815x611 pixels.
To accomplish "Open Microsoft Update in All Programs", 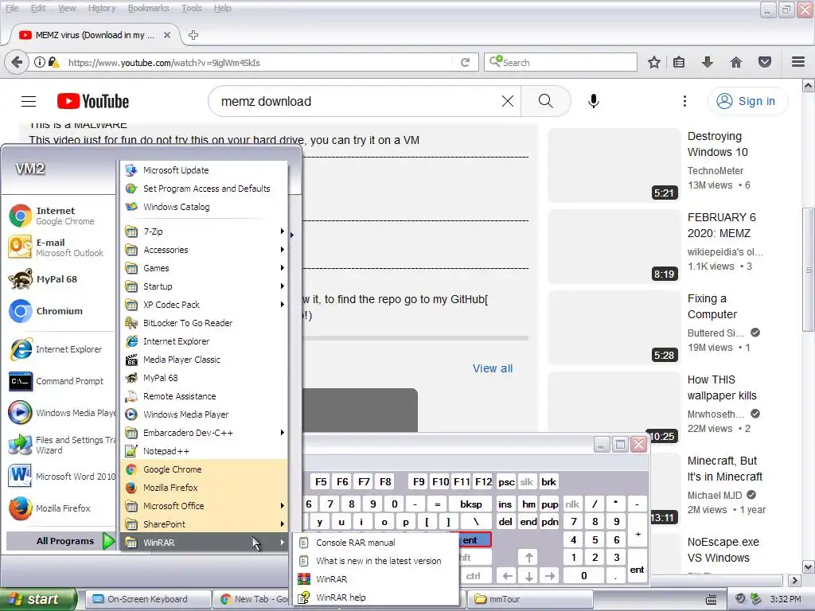I will pyautogui.click(x=205, y=170).
